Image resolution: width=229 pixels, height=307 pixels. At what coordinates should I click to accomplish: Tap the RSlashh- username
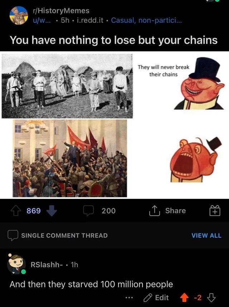[47, 264]
